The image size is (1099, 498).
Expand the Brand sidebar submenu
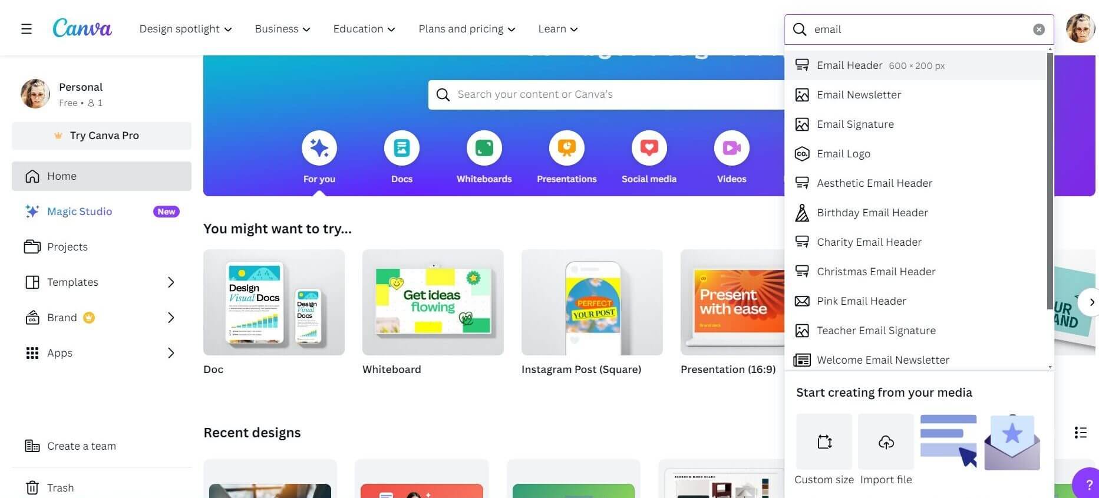[x=171, y=318]
